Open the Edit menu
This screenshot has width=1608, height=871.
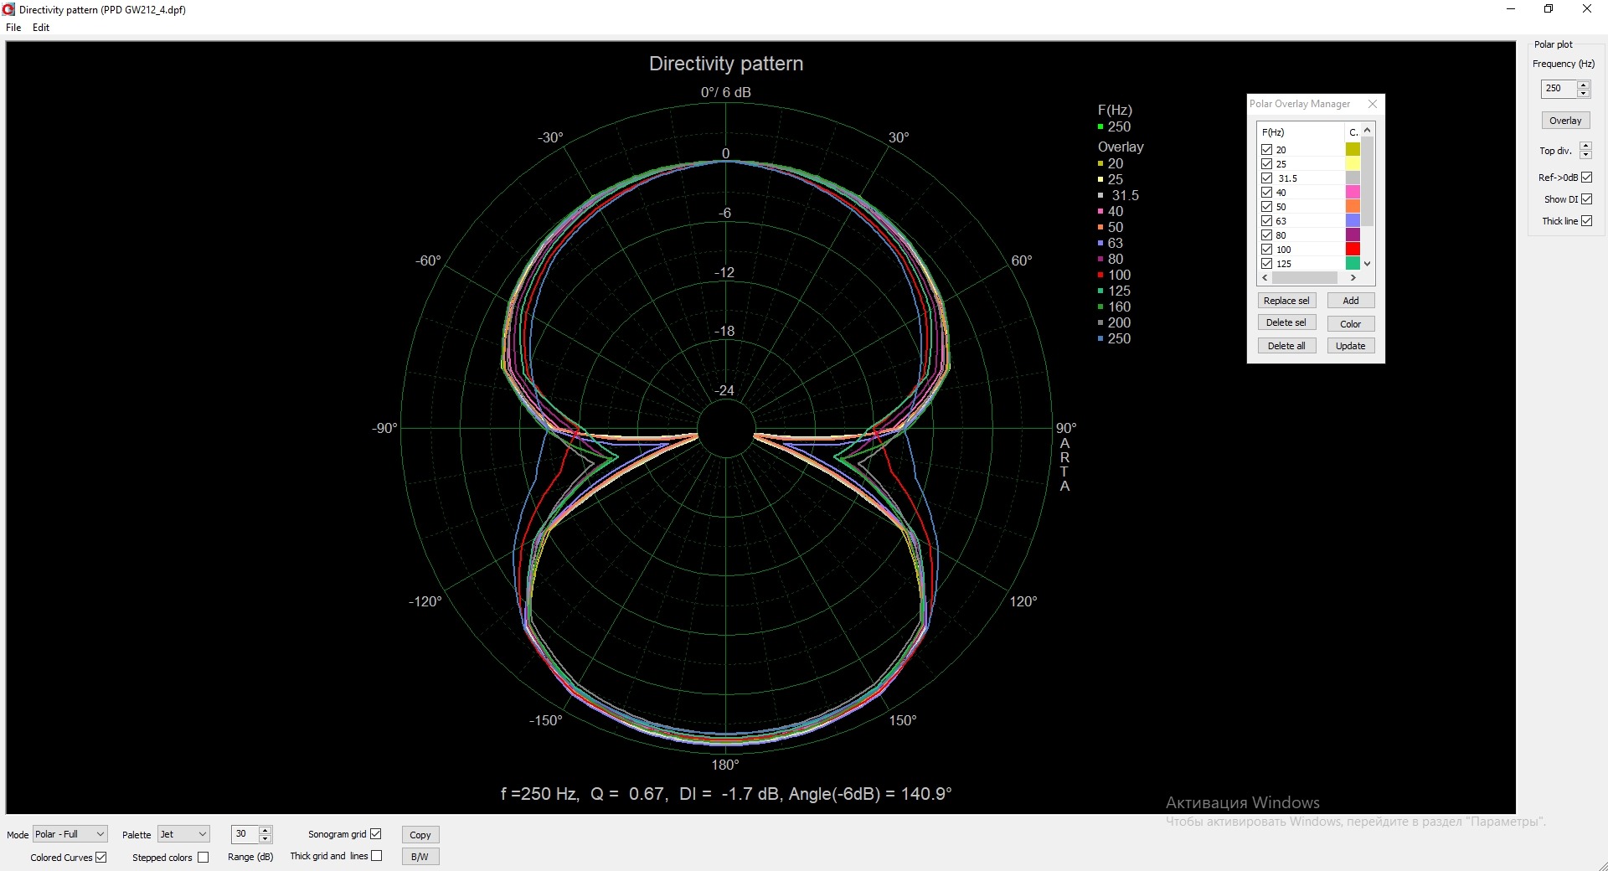(41, 28)
